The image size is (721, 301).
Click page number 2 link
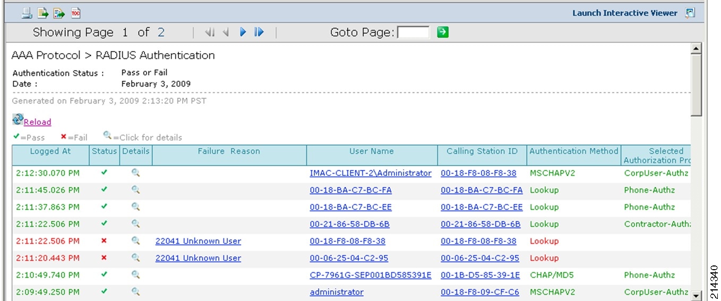click(x=161, y=32)
